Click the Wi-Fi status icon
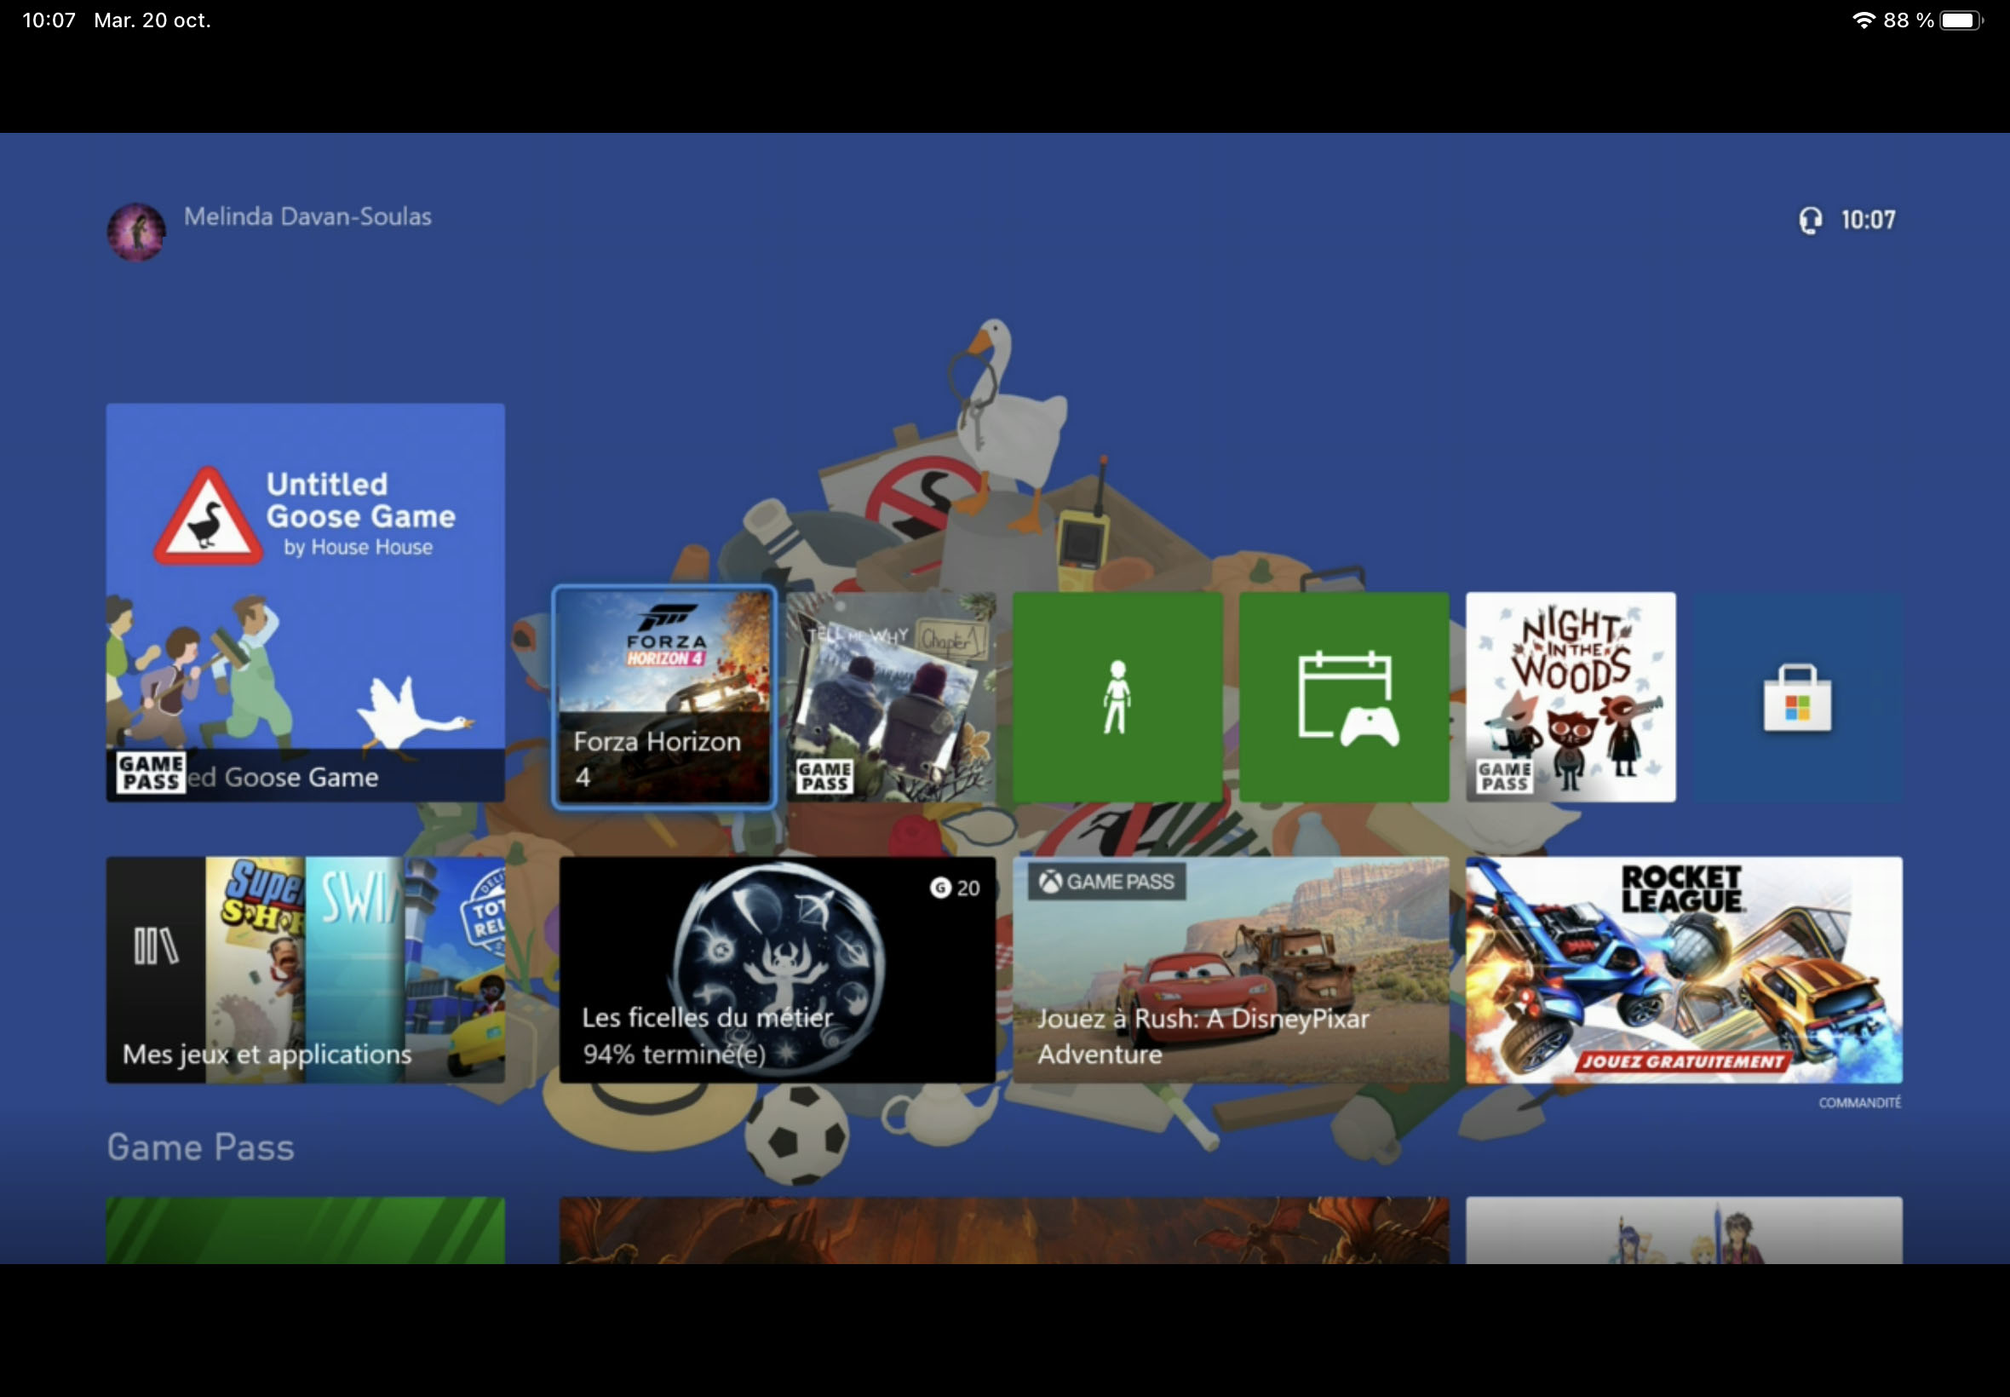This screenshot has width=2010, height=1397. (x=1863, y=20)
